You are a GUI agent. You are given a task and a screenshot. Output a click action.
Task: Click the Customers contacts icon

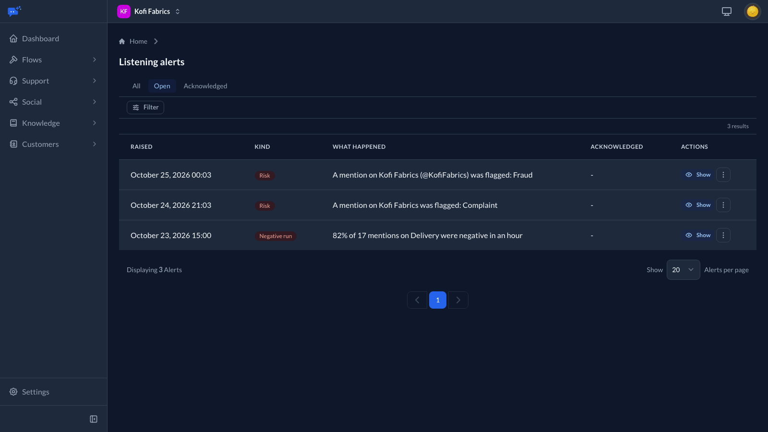coord(13,144)
